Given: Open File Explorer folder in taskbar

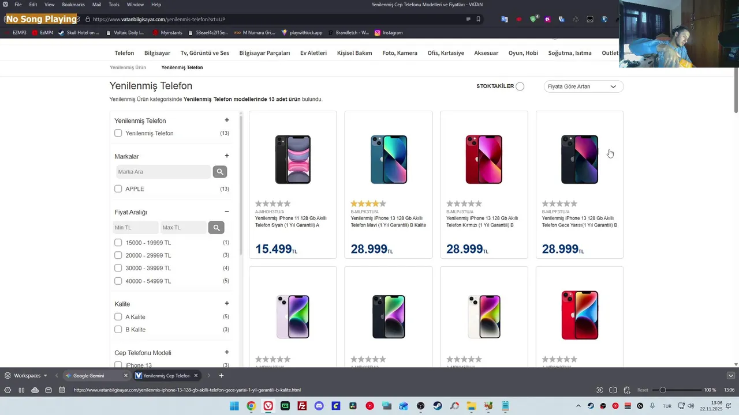Looking at the screenshot, I should pyautogui.click(x=471, y=406).
